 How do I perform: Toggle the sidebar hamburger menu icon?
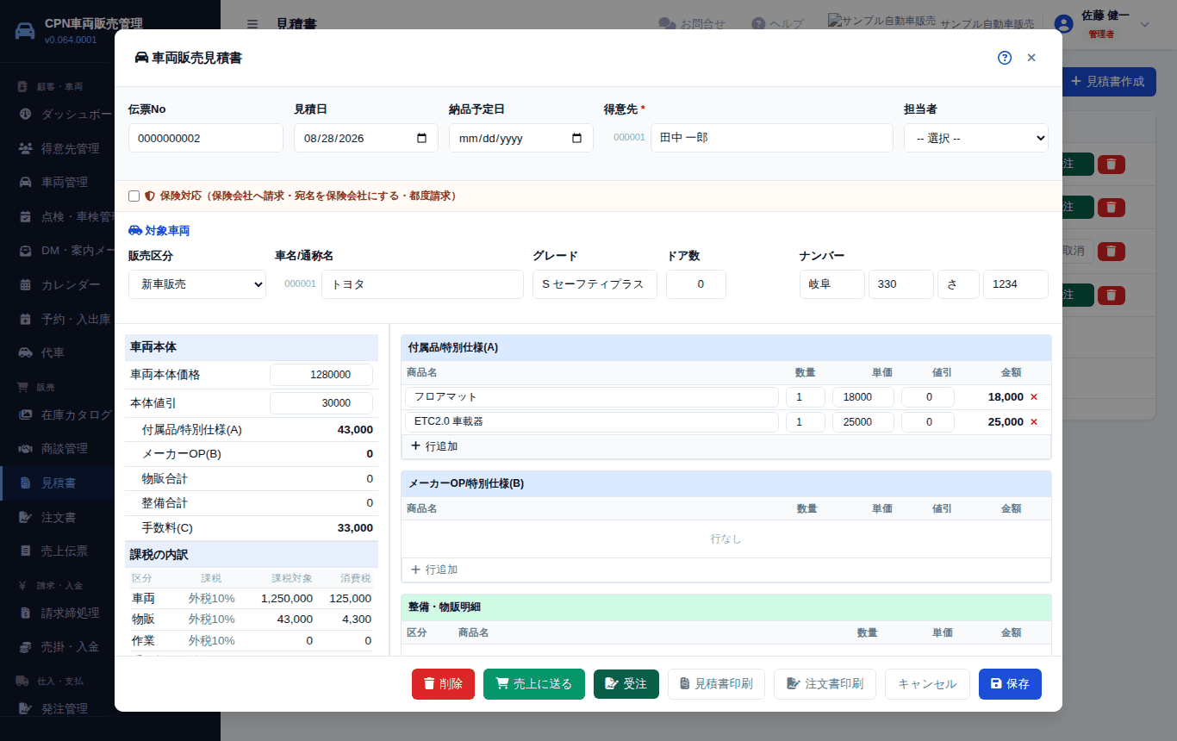point(252,24)
